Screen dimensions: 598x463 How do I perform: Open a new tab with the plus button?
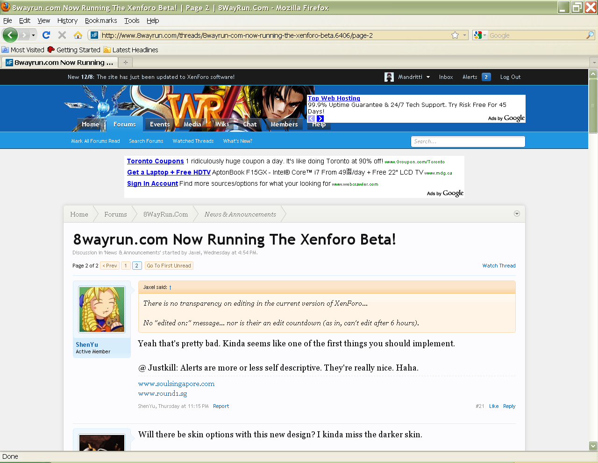tap(125, 63)
